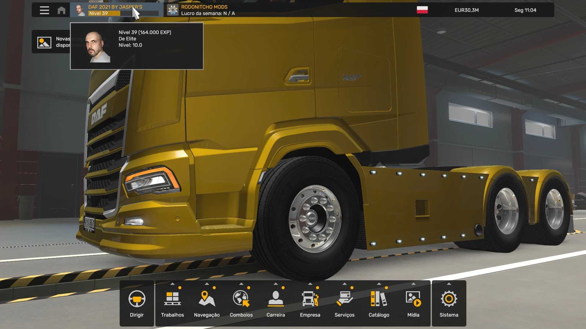Open the Navegação map pin icon
The height and width of the screenshot is (329, 586).
(207, 299)
